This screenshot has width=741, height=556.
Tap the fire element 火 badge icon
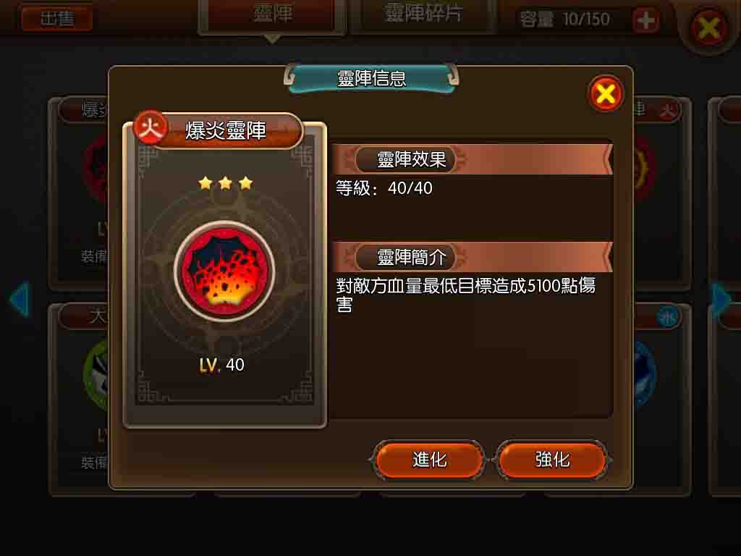(x=150, y=127)
